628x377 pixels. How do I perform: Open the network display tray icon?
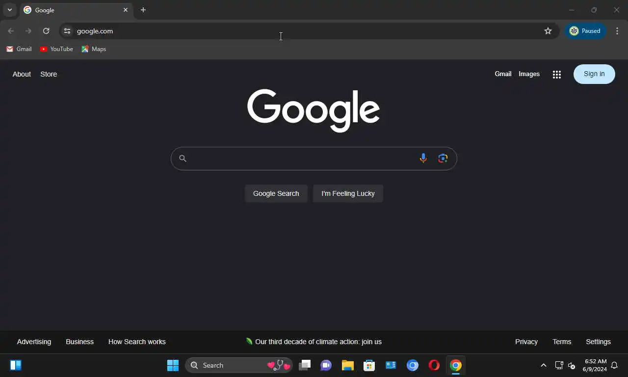[559, 365]
